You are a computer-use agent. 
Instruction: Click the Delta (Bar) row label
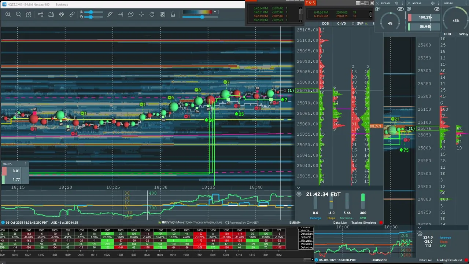click(306, 233)
